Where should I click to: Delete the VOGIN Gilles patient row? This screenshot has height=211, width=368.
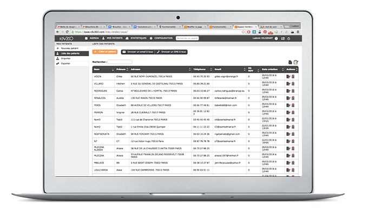point(293,77)
